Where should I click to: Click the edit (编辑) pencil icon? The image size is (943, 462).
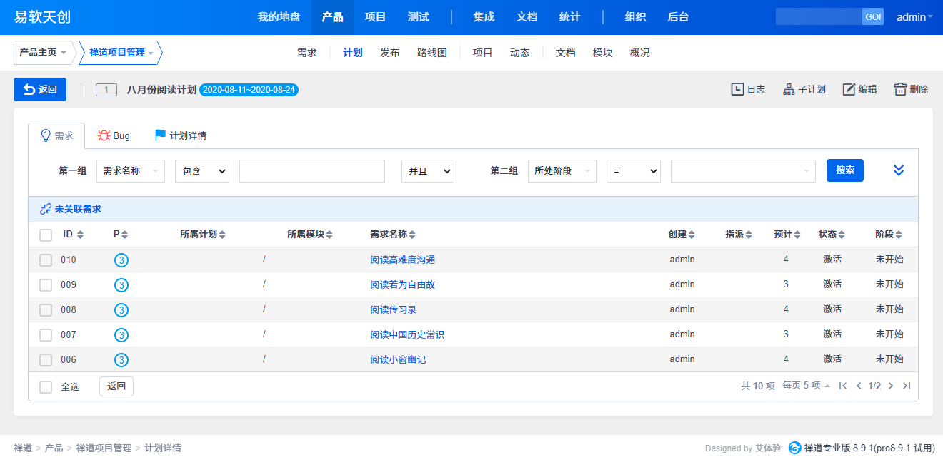849,89
